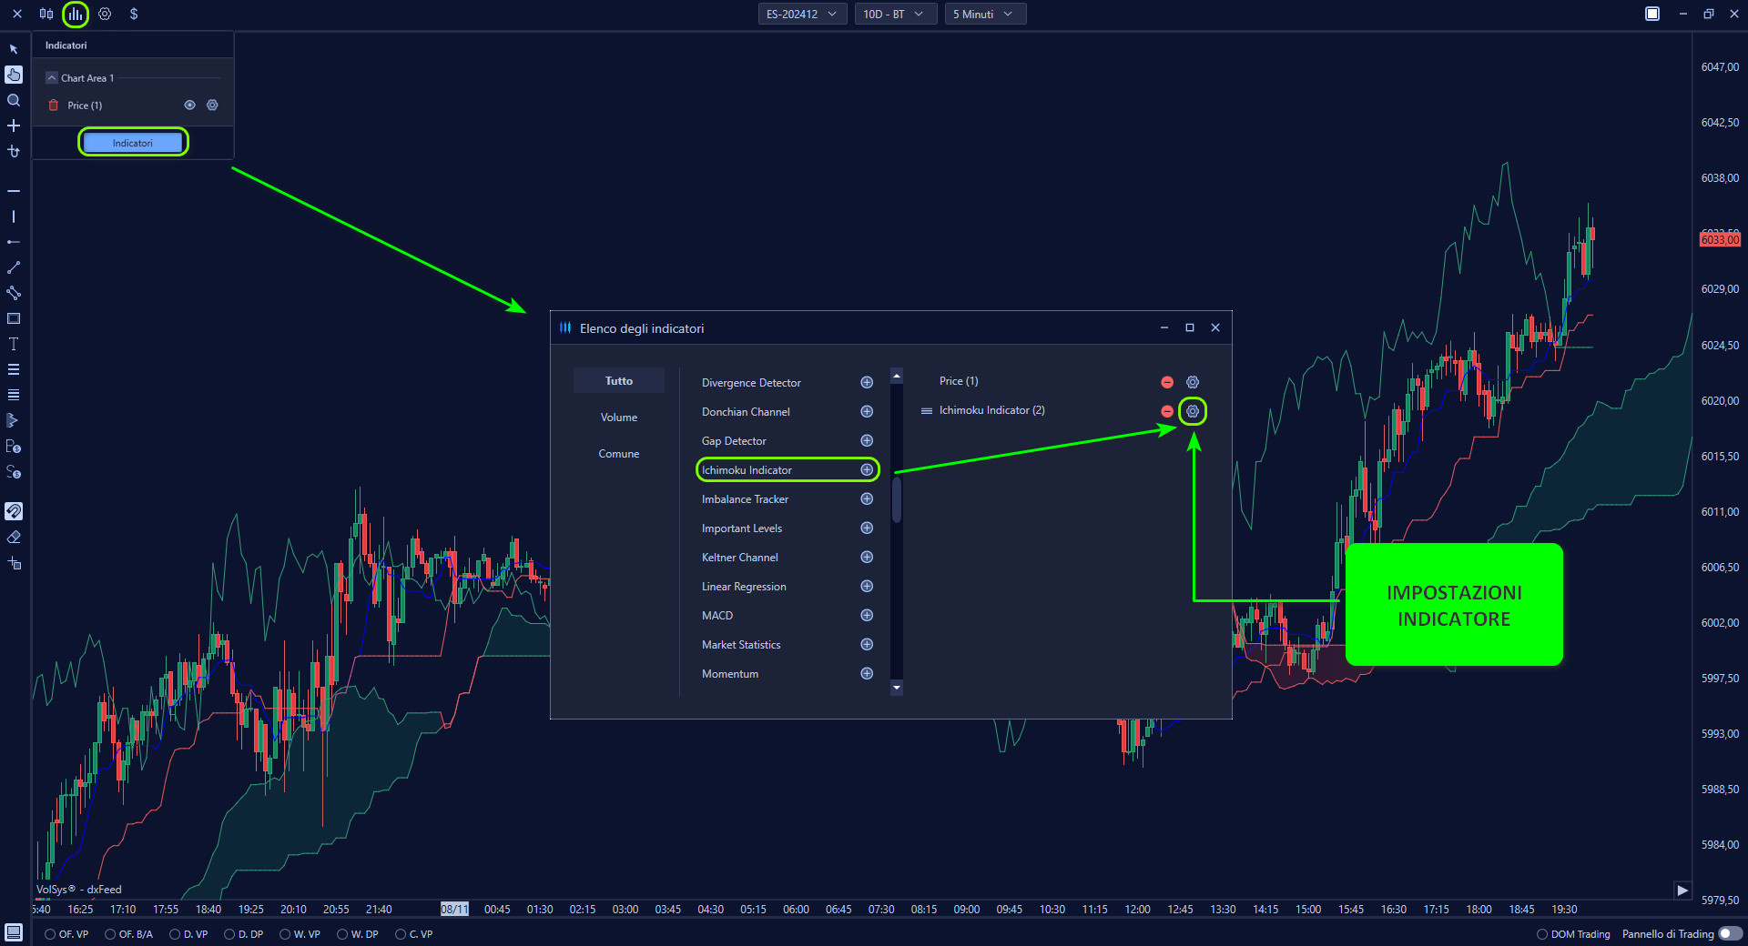Click the candlestick chart type icon
The width and height of the screenshot is (1748, 946).
click(x=46, y=14)
